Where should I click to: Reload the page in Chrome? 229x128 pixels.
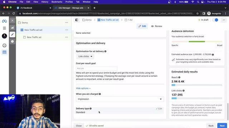click(x=14, y=14)
